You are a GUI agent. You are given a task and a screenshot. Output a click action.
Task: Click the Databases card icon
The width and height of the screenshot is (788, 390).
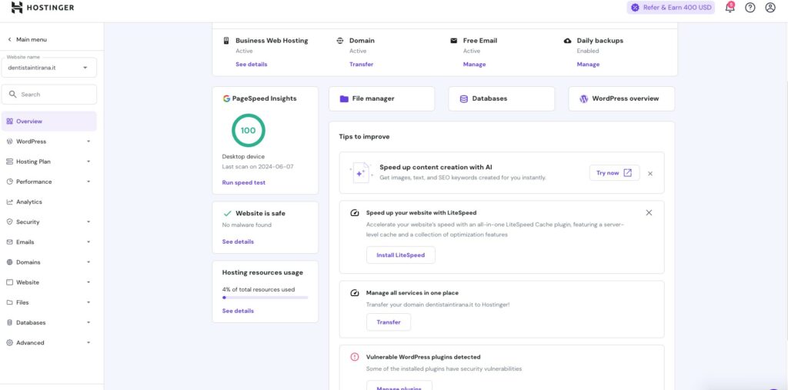464,98
